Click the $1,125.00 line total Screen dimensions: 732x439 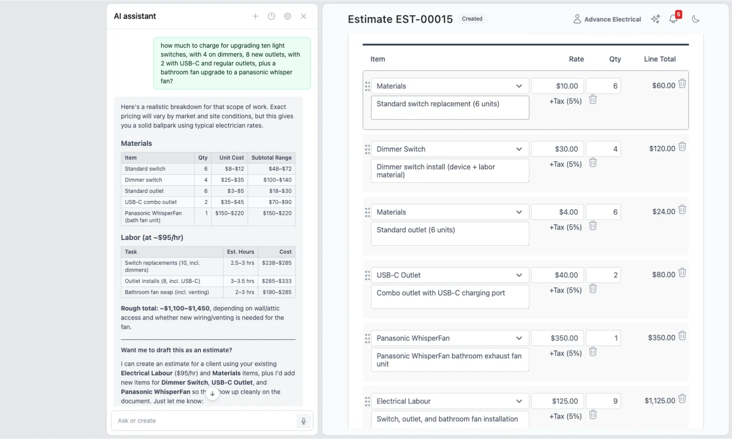[660, 401]
